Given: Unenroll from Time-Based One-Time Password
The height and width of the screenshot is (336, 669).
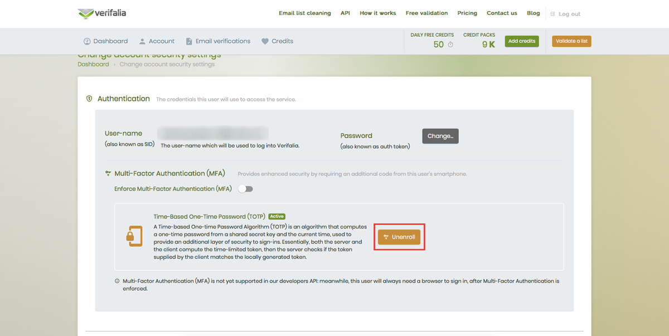Looking at the screenshot, I should [x=399, y=237].
